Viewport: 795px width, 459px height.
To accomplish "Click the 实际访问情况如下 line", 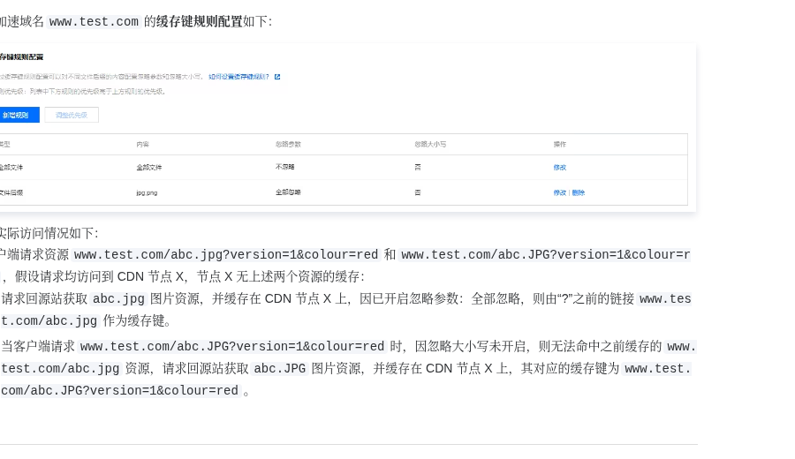I will point(49,233).
